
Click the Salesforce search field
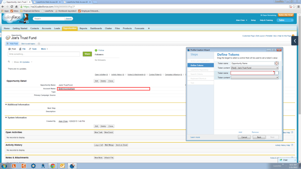pyautogui.click(x=49, y=18)
